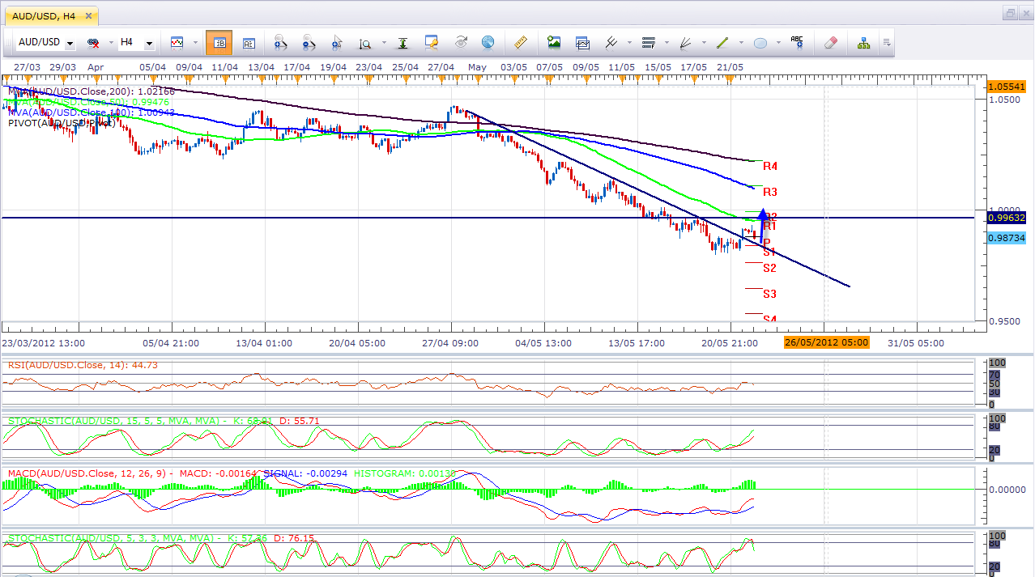Screen dimensions: 1035x577
Task: Click the add image icon with green plus
Action: pos(554,42)
